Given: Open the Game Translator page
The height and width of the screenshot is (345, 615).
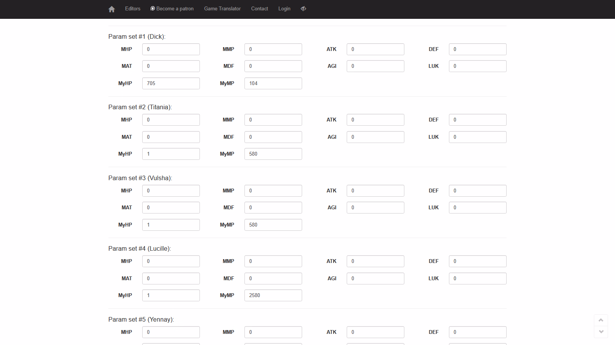Looking at the screenshot, I should [222, 9].
